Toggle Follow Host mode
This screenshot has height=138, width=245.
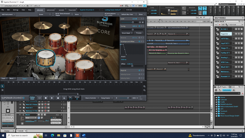click(32, 98)
